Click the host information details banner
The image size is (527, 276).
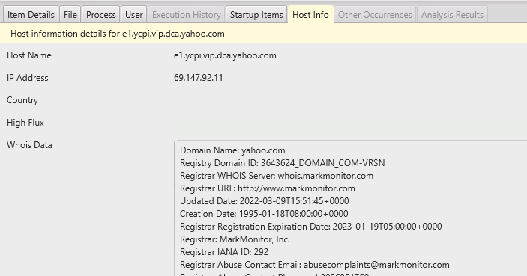pyautogui.click(x=264, y=34)
